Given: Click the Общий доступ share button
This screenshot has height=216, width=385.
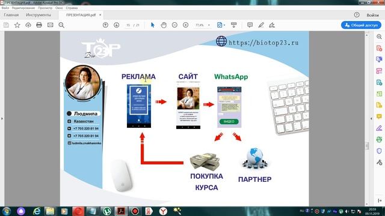Looking at the screenshot, I should [361, 25].
